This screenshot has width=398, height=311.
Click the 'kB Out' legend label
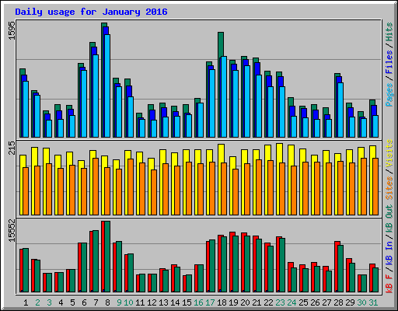pos(389,219)
